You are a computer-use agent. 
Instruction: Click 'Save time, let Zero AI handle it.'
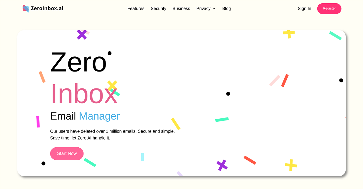pos(80,138)
